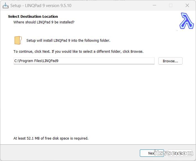Click the 'To continue, click Next' instruction text
Screen dimensions: 196x161
[78, 52]
